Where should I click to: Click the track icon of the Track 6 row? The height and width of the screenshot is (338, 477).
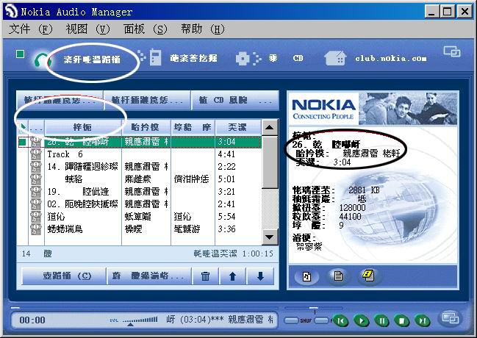[36, 154]
